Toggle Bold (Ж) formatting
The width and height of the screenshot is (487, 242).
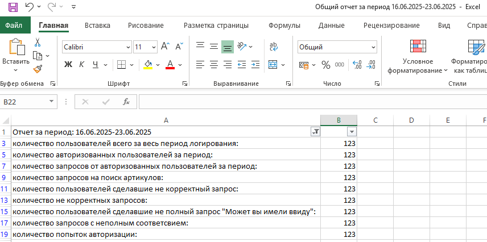click(x=68, y=65)
